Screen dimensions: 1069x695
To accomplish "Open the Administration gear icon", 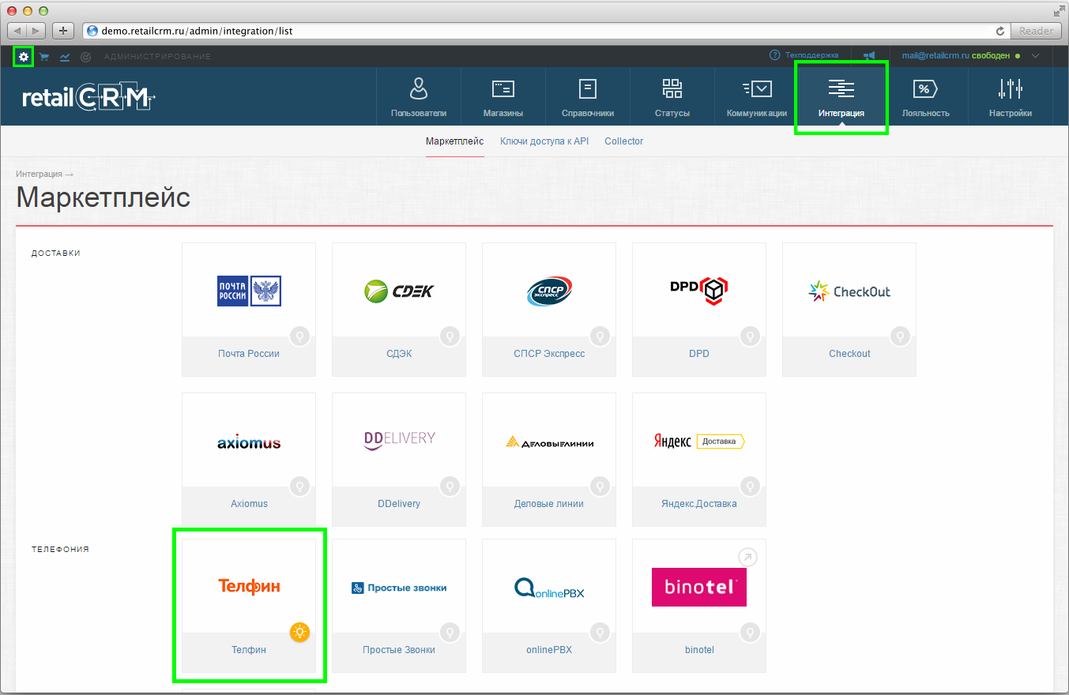I will pos(24,57).
